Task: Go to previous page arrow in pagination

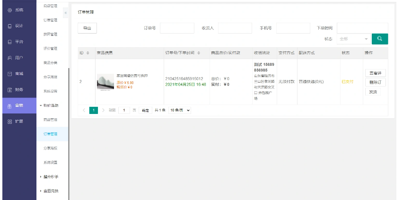Action: (x=84, y=110)
